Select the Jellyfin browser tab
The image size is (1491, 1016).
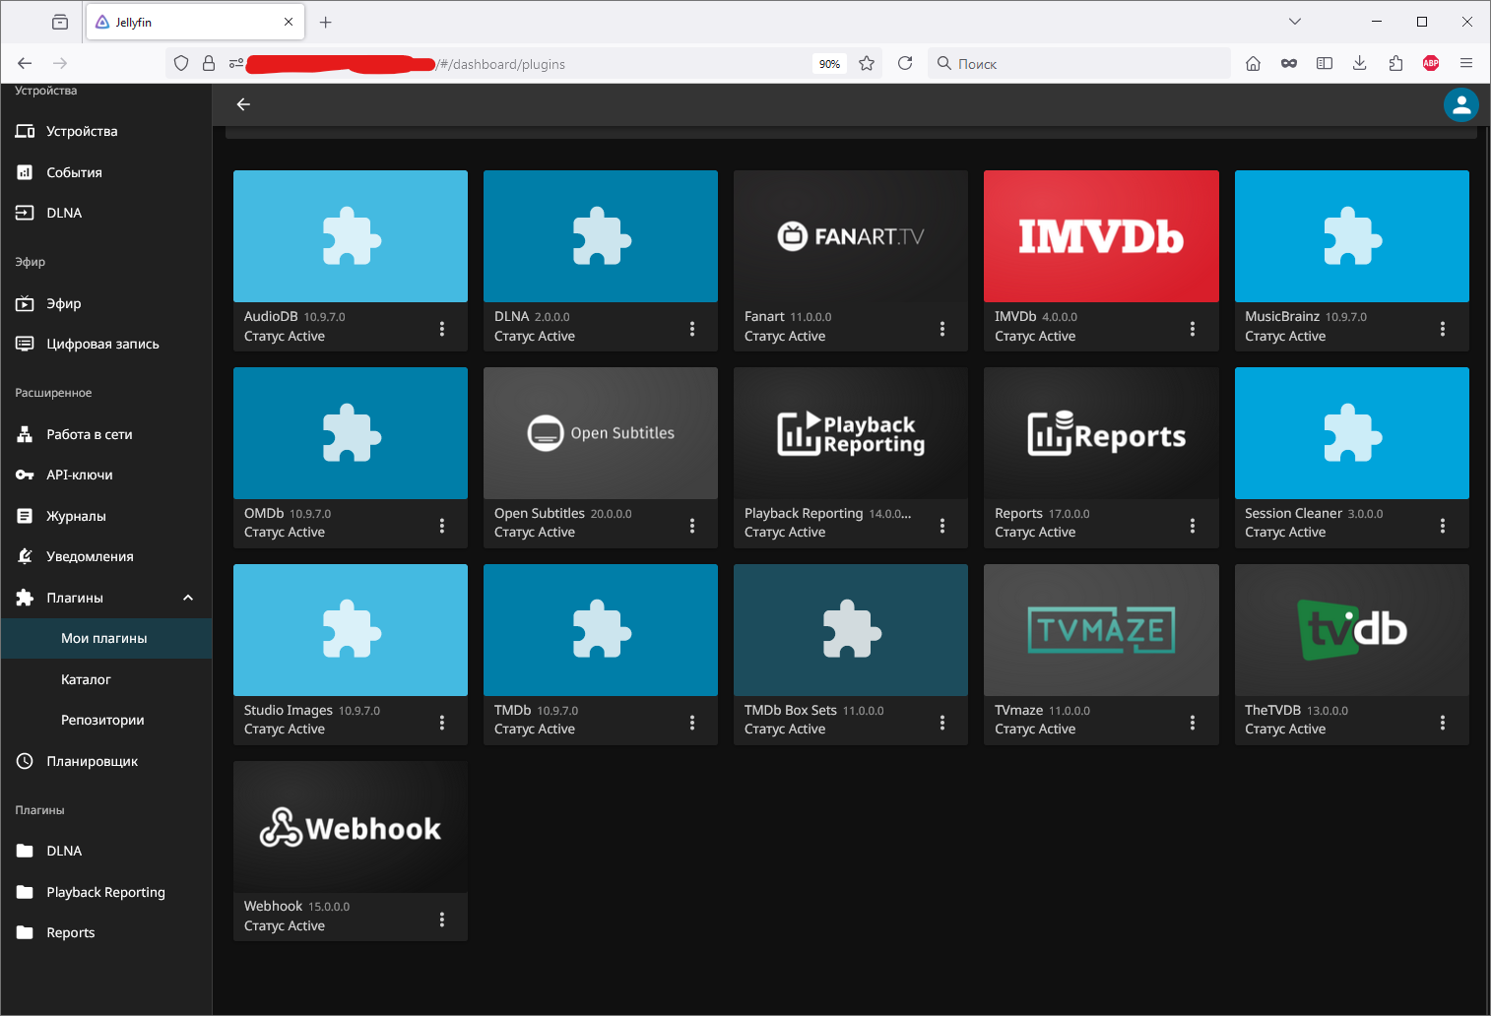tap(195, 22)
